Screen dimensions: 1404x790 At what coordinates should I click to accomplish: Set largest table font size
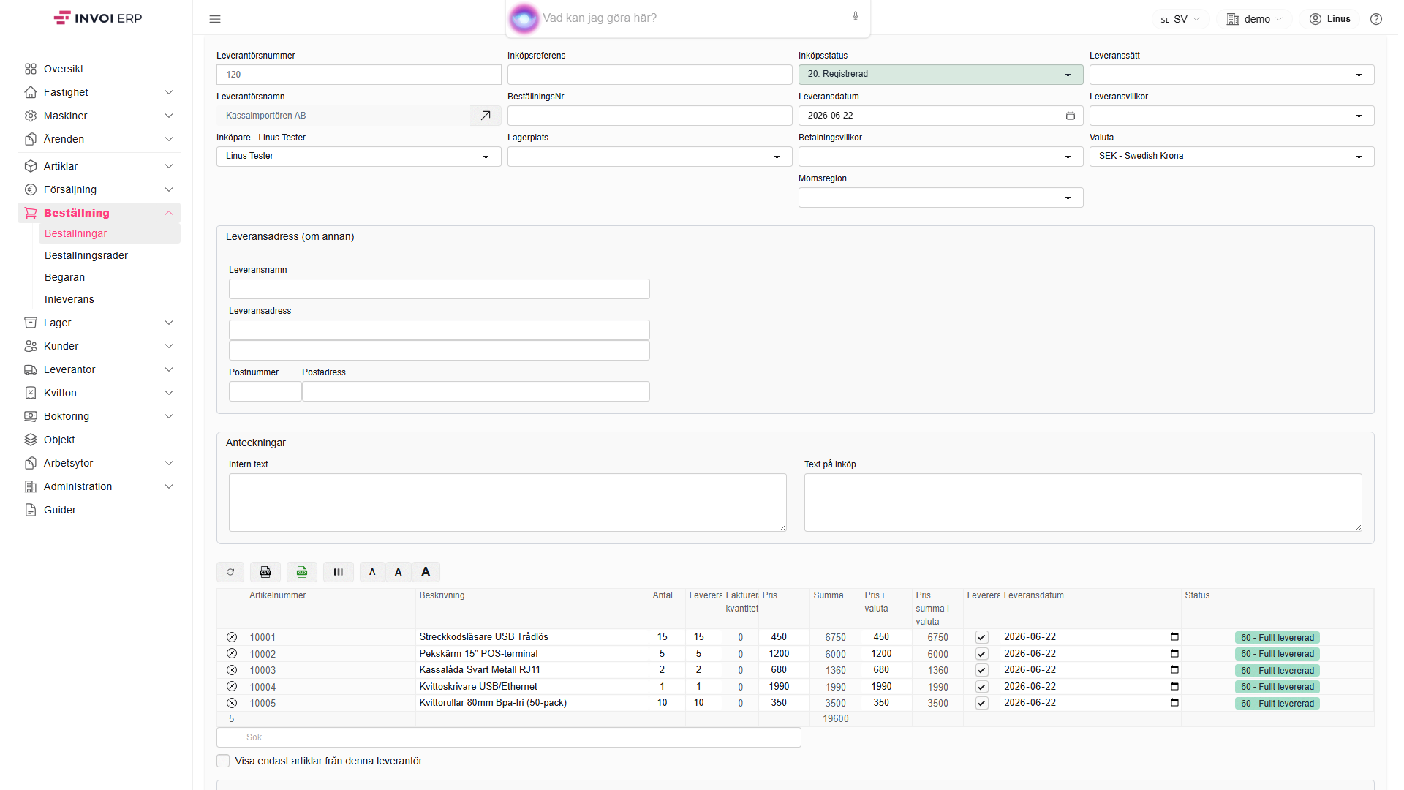(426, 572)
